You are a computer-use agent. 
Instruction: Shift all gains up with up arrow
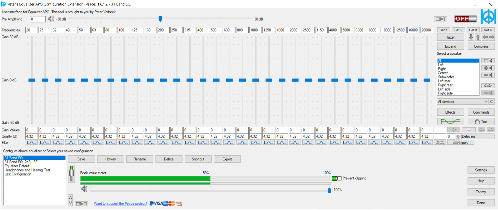[x=478, y=37]
